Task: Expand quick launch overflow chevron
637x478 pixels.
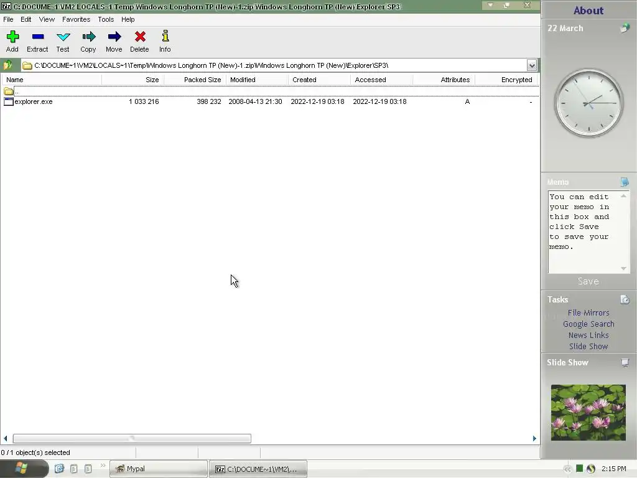Action: click(x=103, y=466)
